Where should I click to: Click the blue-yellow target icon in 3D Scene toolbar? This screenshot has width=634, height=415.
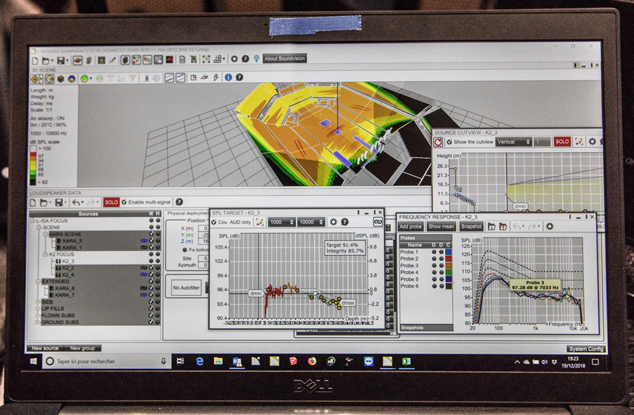click(x=72, y=79)
